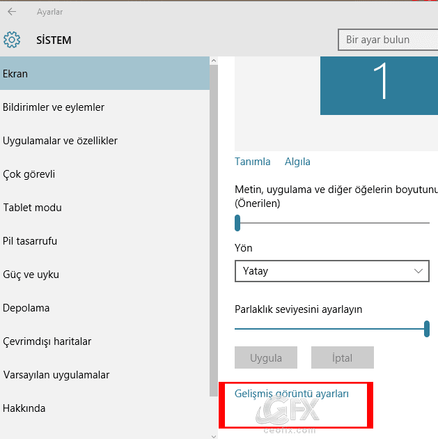Open Depolama settings
The height and width of the screenshot is (439, 438).
click(104, 308)
